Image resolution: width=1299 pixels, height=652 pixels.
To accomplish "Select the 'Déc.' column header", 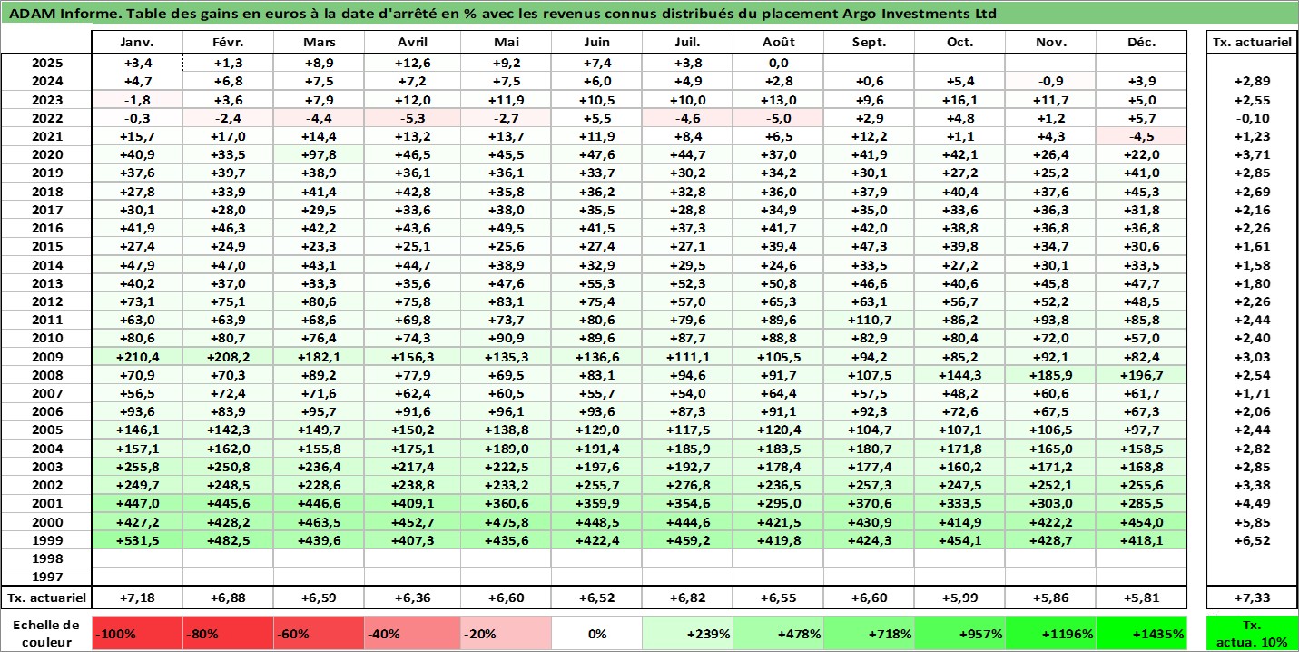I will 1141,43.
